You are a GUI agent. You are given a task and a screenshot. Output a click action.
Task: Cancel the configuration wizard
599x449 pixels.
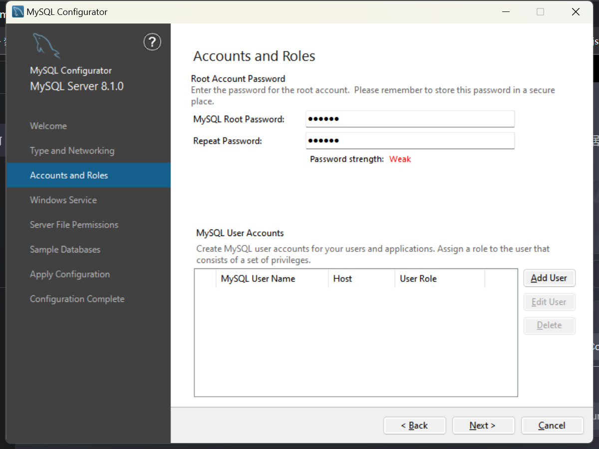pos(552,426)
